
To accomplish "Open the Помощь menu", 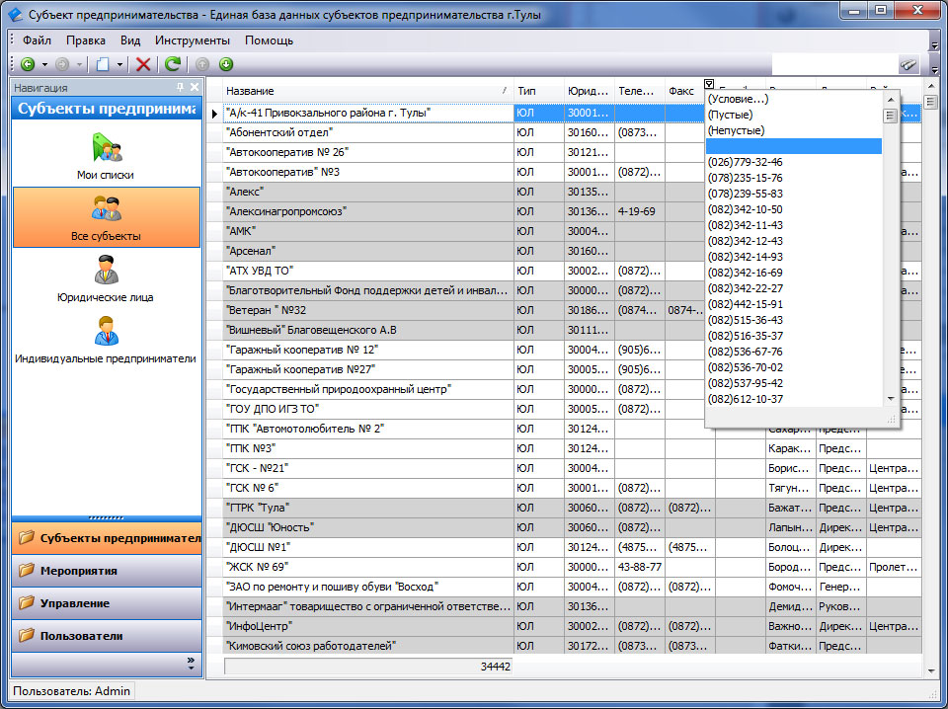I will (x=269, y=40).
